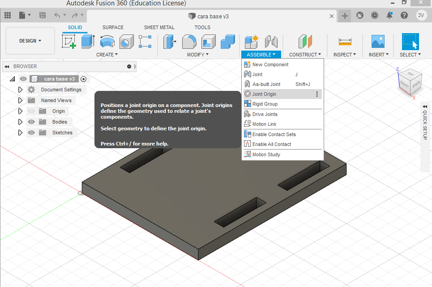Hide the Bodies folder
The width and height of the screenshot is (432, 287).
pos(31,122)
